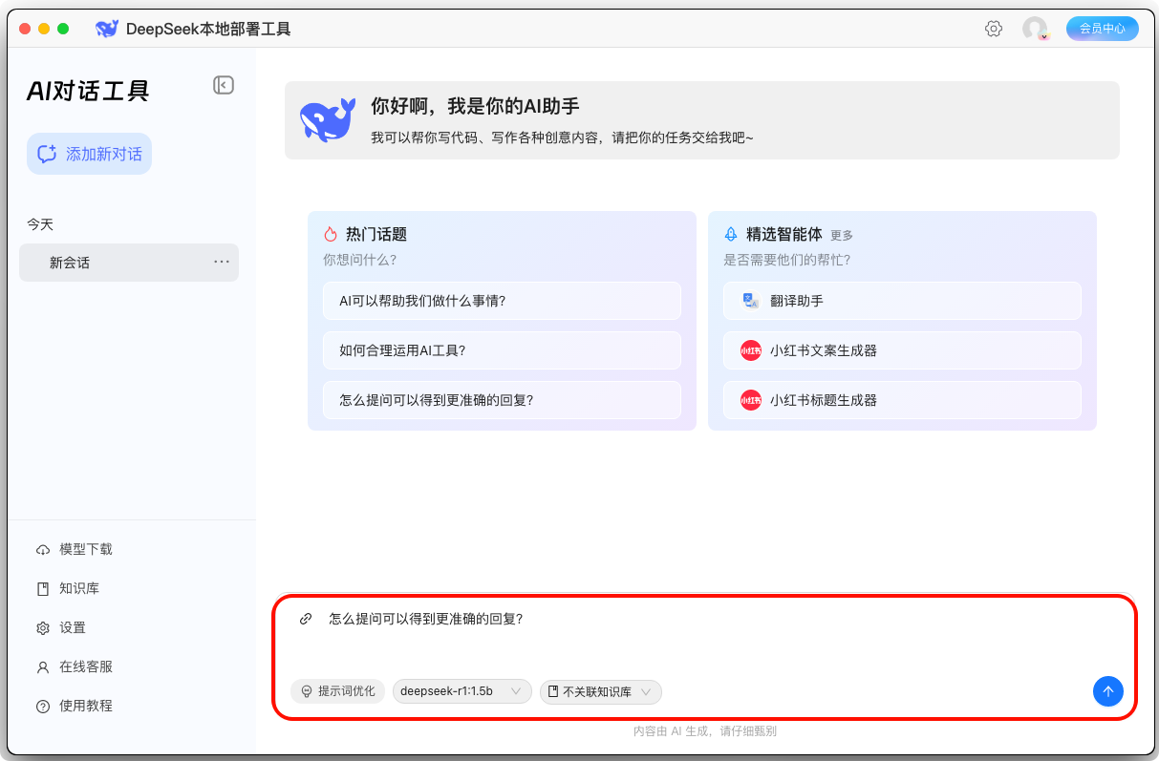Image resolution: width=1159 pixels, height=761 pixels.
Task: Click the flame icon beside 热门话题
Action: coord(331,234)
